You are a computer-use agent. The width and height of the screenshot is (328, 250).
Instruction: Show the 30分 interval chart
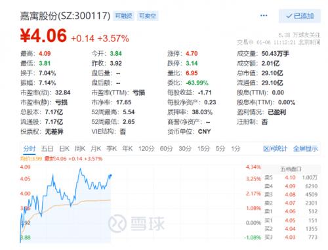(185, 149)
